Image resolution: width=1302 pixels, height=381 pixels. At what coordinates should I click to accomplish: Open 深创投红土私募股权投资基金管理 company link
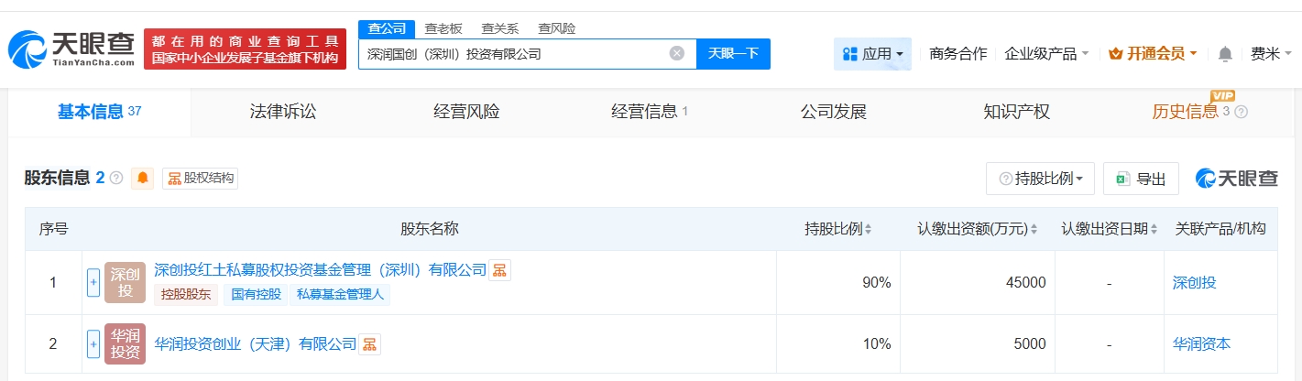320,270
